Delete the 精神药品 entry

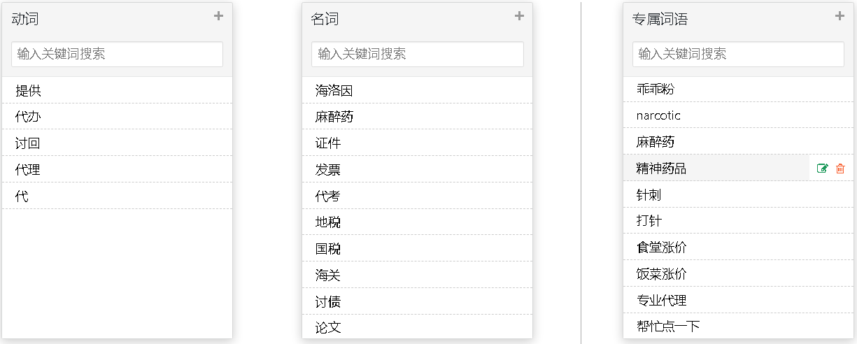(x=840, y=169)
